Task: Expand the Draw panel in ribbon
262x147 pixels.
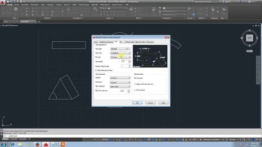Action: point(16,18)
